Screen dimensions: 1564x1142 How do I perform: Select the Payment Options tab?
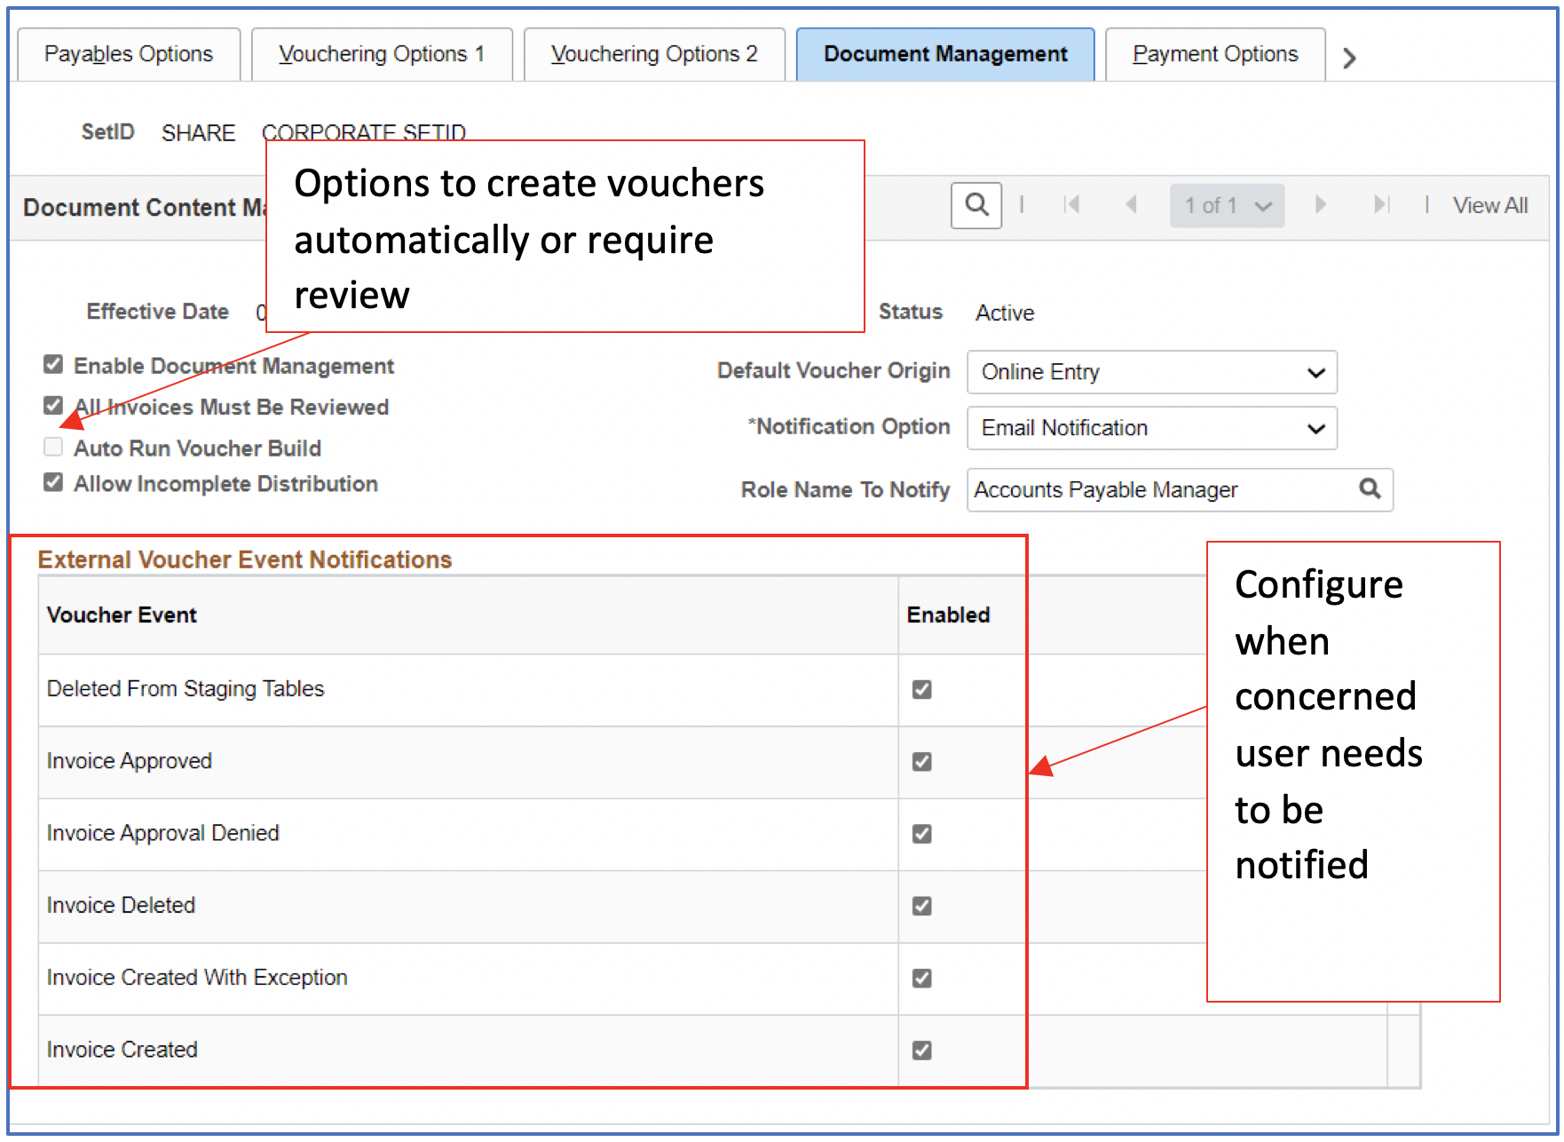pos(1215,54)
